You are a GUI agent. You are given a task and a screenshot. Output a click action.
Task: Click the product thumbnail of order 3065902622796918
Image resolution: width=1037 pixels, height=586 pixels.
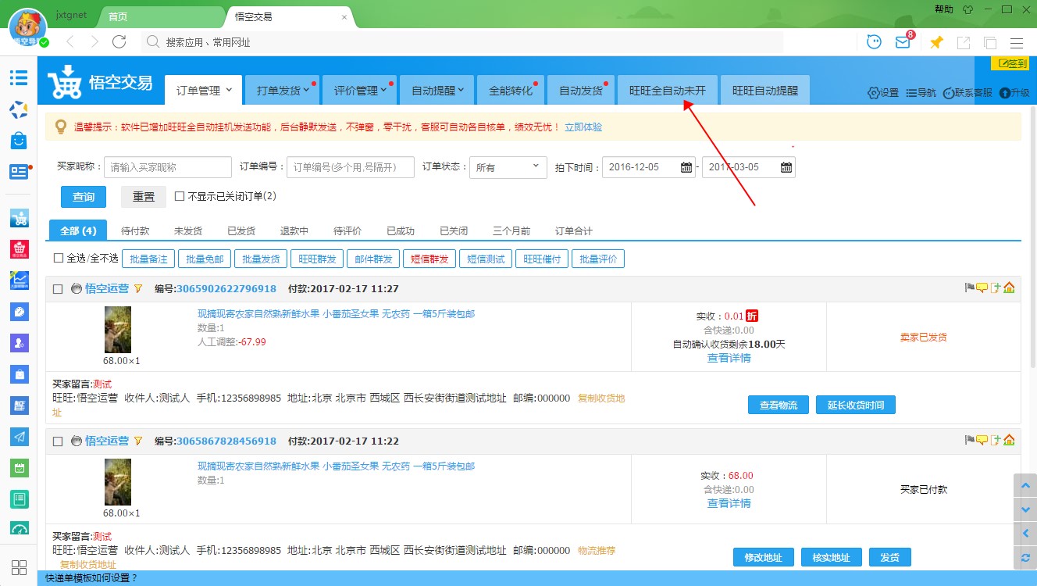(x=118, y=330)
